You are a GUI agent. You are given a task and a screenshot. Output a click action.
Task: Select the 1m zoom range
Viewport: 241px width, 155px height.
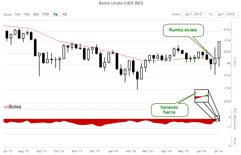click(x=17, y=14)
